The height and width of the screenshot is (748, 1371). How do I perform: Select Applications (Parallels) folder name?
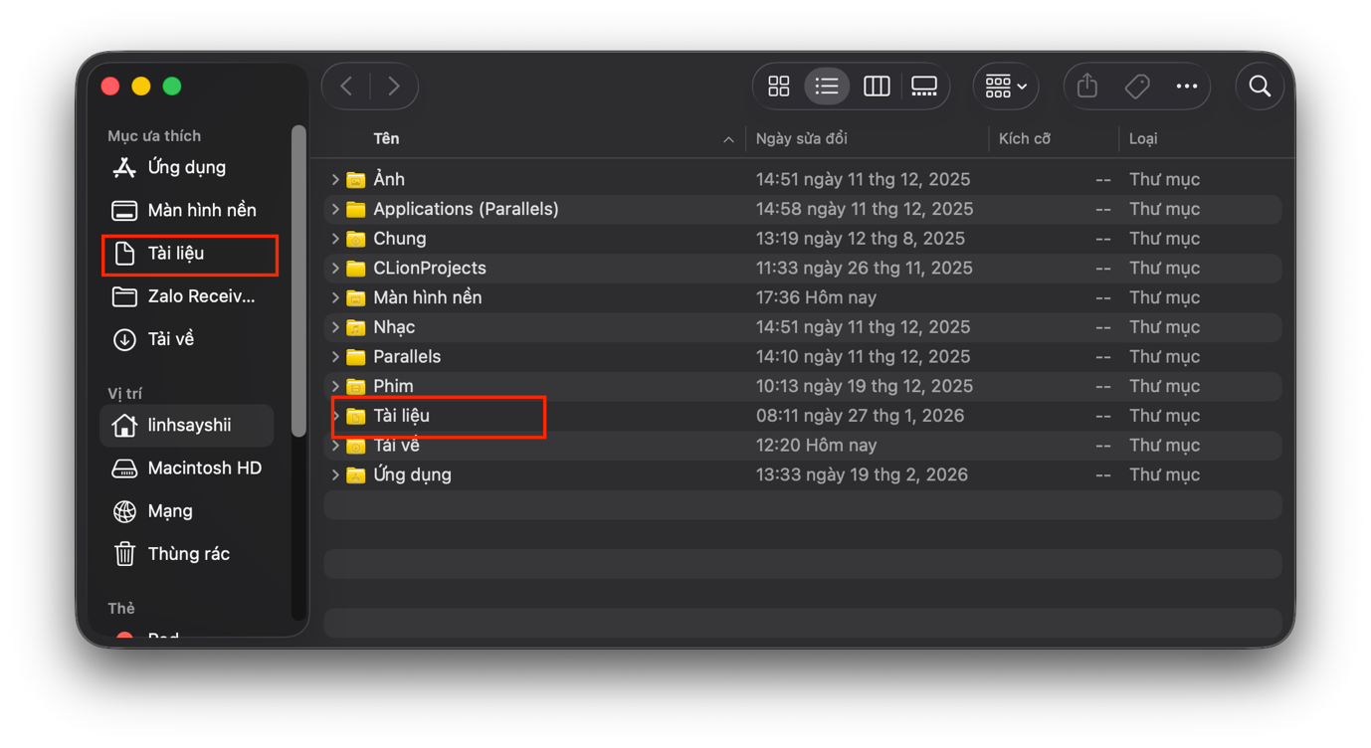[x=466, y=209]
